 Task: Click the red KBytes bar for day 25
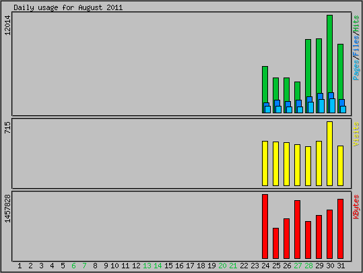[x=275, y=243]
